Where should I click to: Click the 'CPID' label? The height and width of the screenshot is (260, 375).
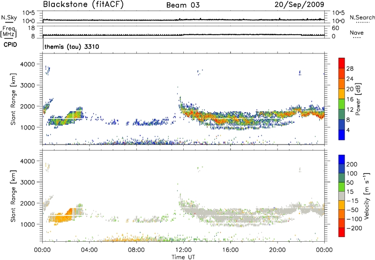(x=10, y=45)
